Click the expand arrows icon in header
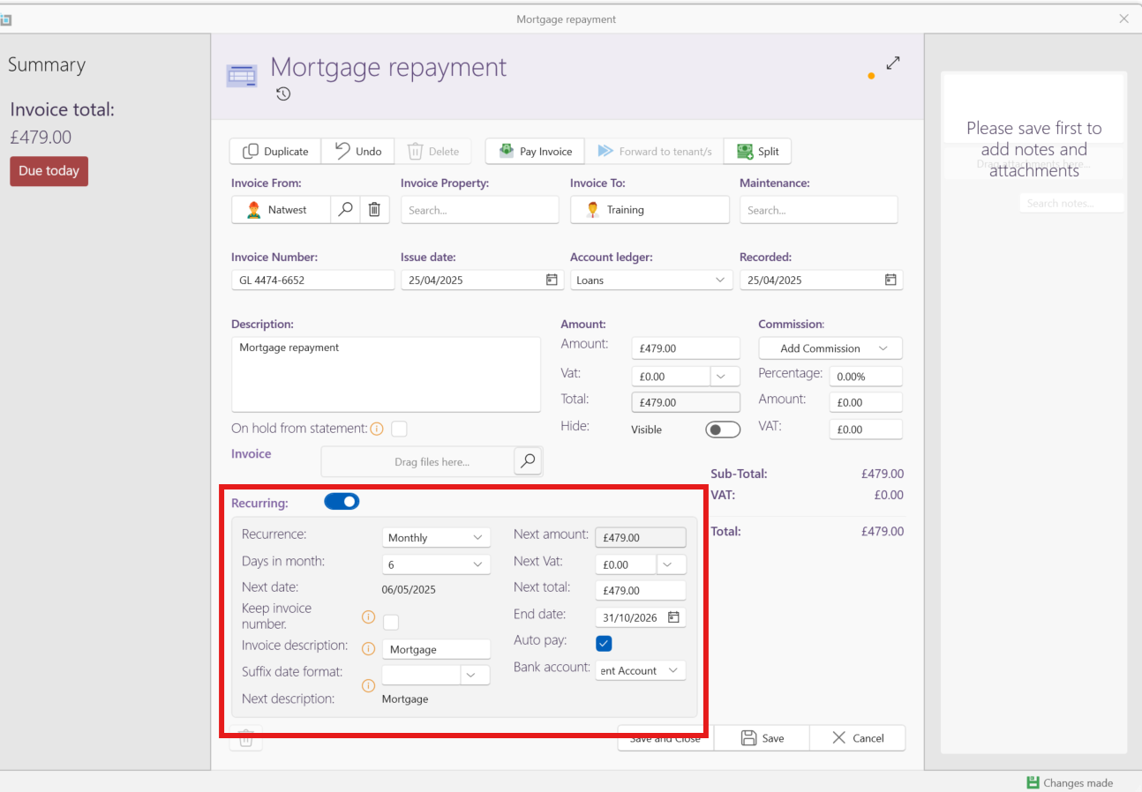This screenshot has width=1142, height=792. click(893, 64)
